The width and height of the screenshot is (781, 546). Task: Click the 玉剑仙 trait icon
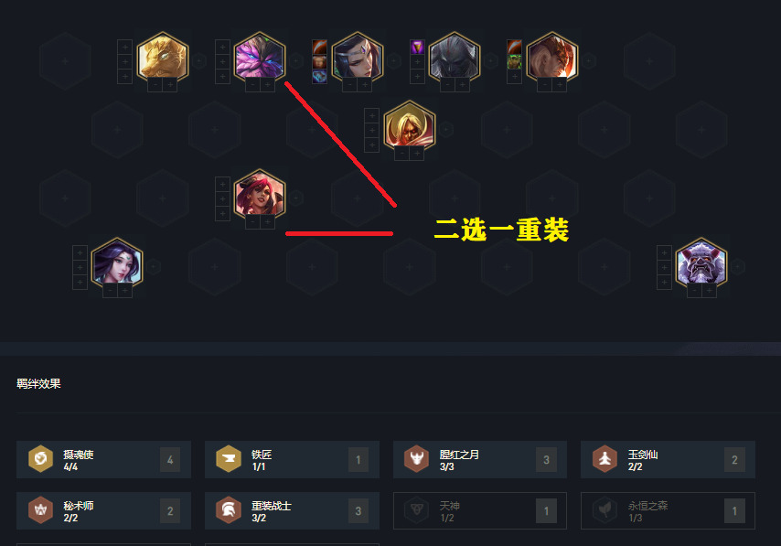(605, 459)
